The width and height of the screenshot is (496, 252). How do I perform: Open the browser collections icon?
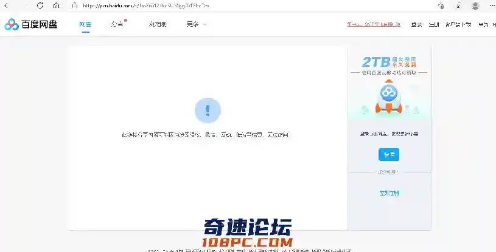tap(458, 5)
